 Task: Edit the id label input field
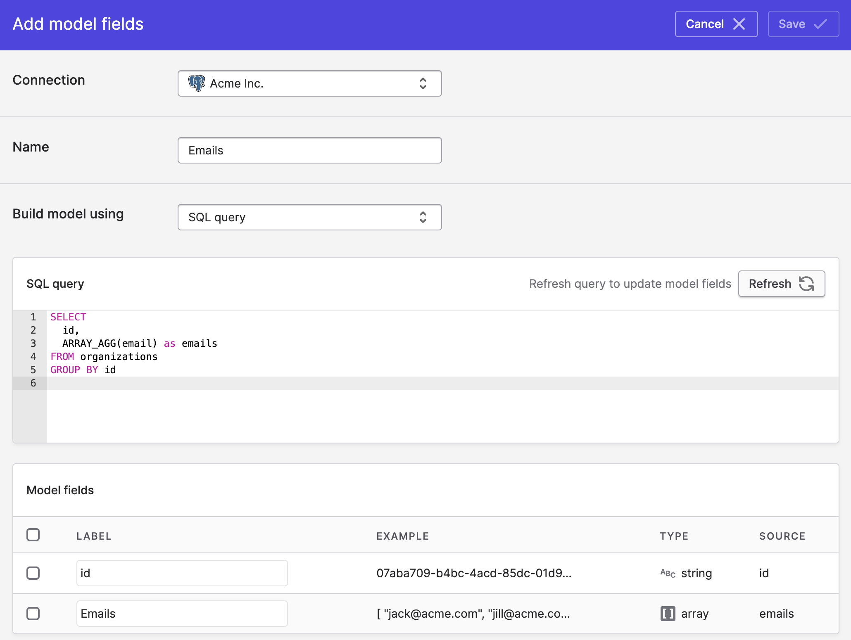(182, 573)
